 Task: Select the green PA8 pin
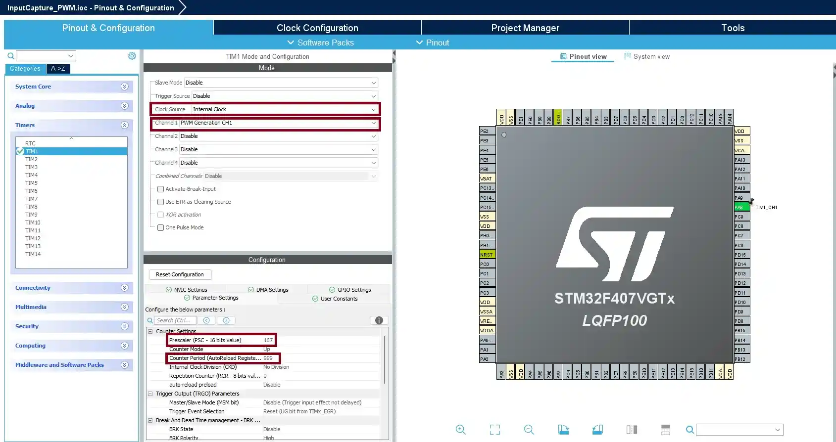click(741, 207)
